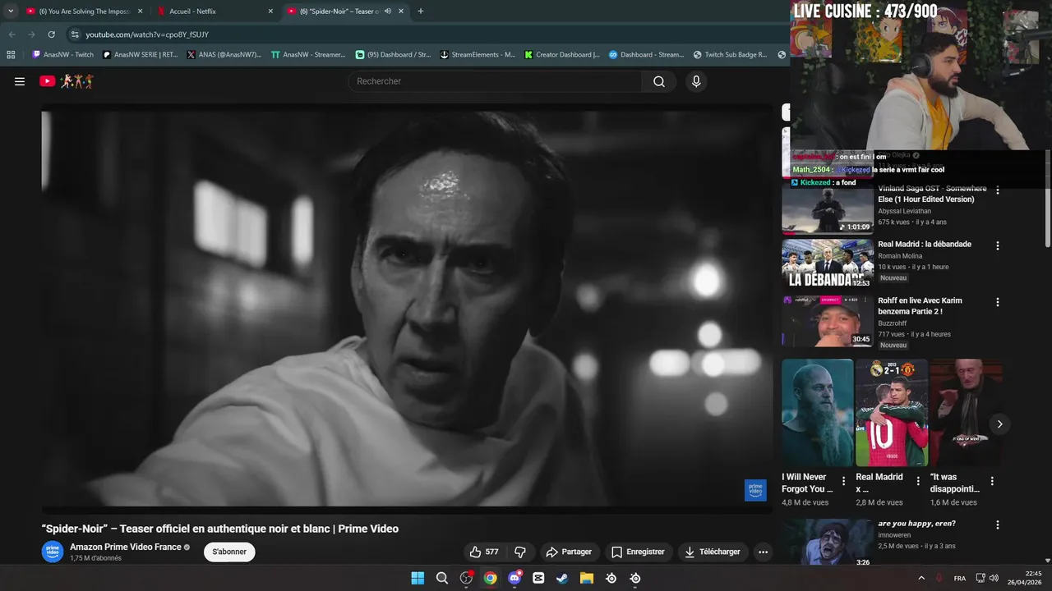Viewport: 1052px width, 591px height.
Task: Open the StreamElements bookmark
Action: pos(478,55)
